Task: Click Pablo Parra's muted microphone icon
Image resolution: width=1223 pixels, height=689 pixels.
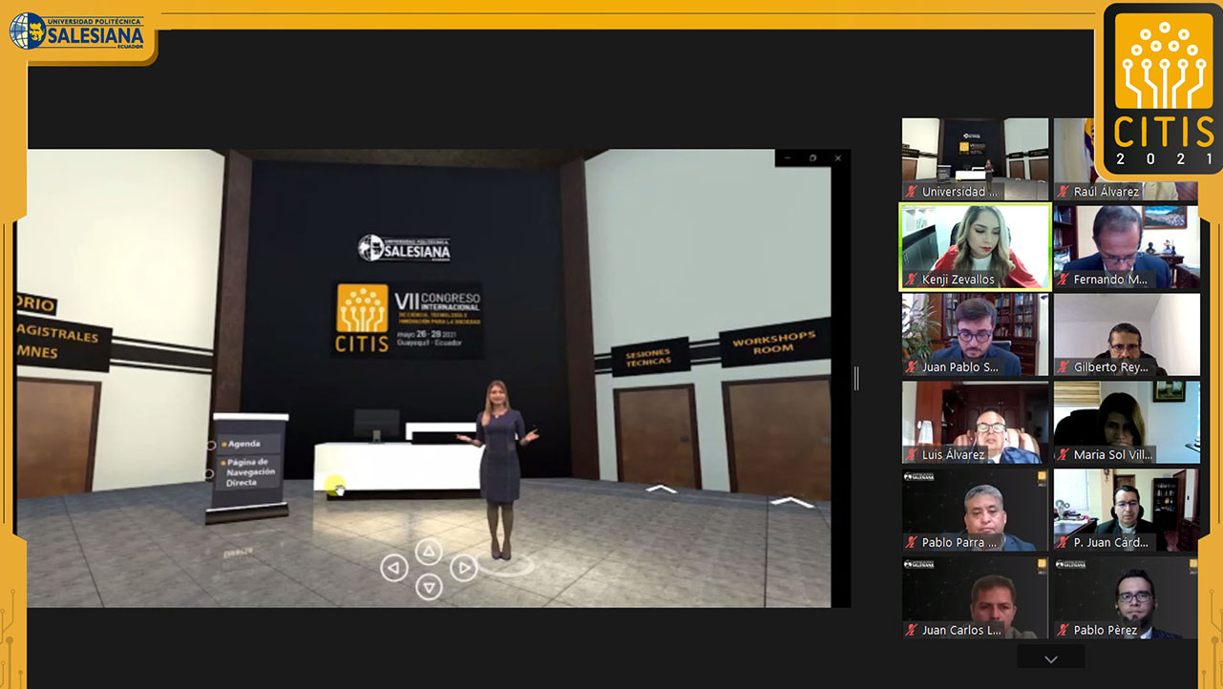Action: 912,543
